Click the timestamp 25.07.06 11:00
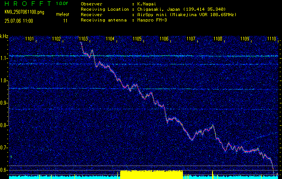Image resolution: width=282 pixels, height=179 pixels. tap(19, 21)
